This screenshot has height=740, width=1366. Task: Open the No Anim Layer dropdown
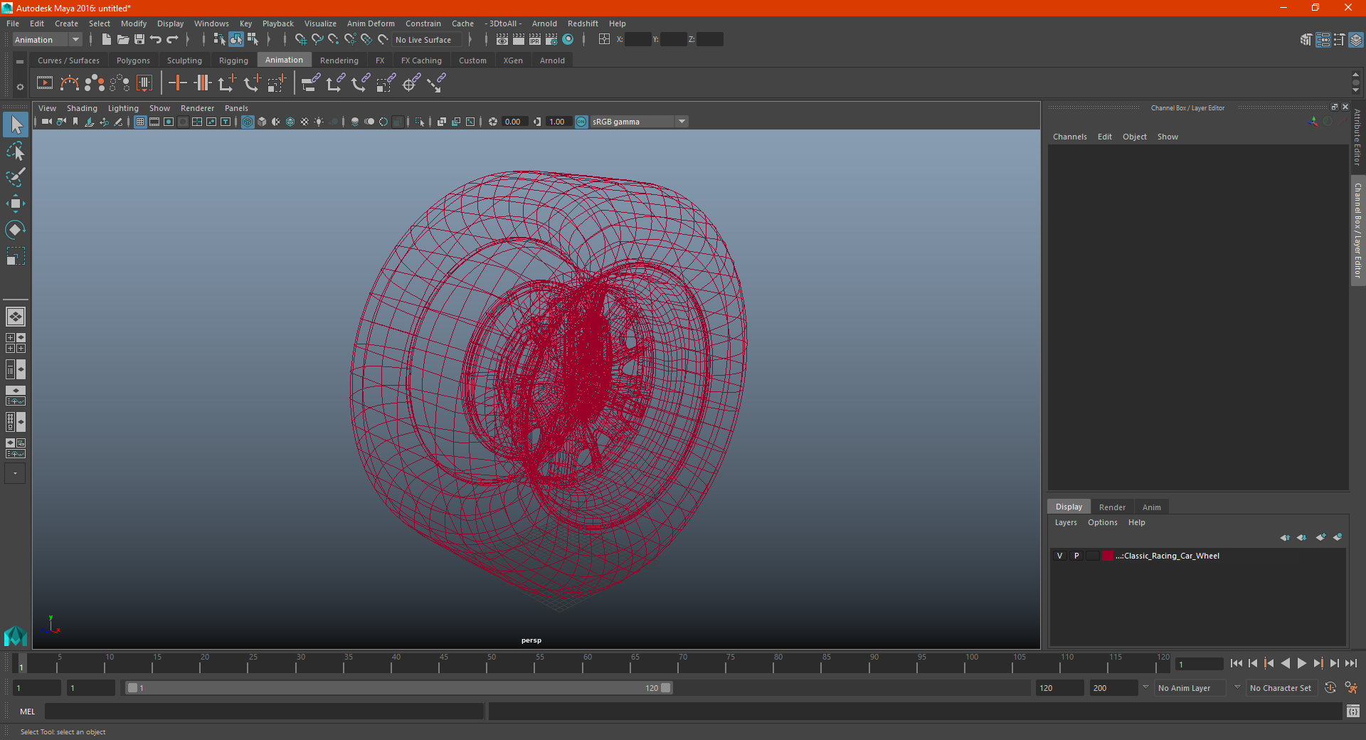click(1190, 688)
